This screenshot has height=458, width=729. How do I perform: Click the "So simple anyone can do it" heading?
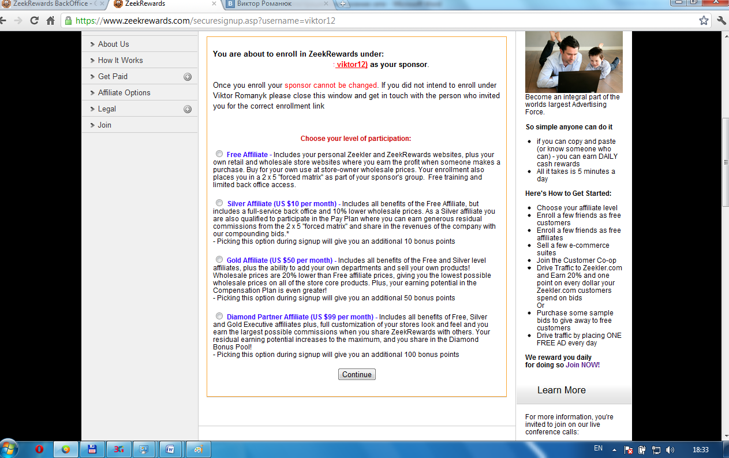tap(569, 127)
